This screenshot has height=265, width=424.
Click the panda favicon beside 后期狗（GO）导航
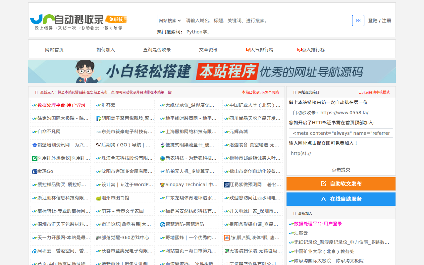[x=99, y=145]
